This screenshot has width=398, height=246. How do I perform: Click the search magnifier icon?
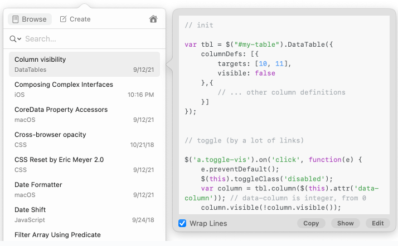[x=13, y=39]
